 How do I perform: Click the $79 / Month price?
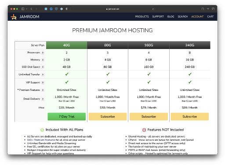click(149, 108)
